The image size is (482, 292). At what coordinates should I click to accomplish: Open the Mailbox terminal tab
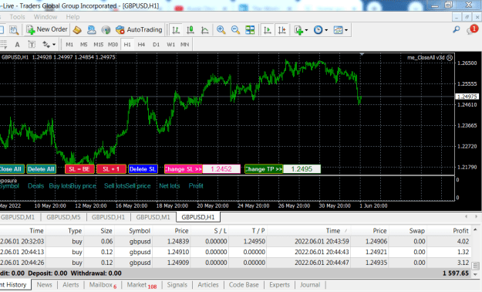tap(103, 285)
